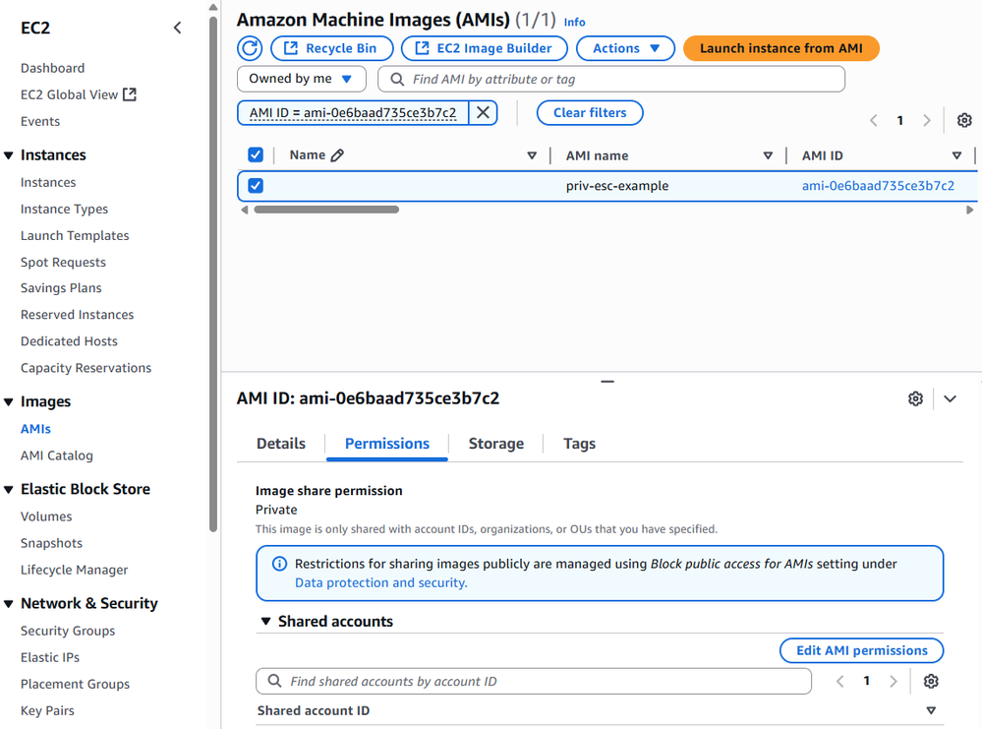The height and width of the screenshot is (729, 982).
Task: Switch to the Details tab
Action: pyautogui.click(x=281, y=444)
